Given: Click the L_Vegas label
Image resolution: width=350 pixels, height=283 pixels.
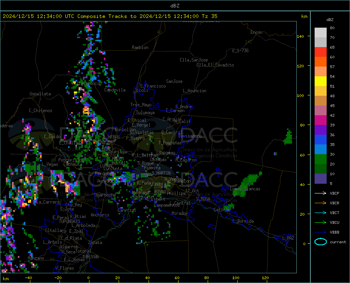Looking at the screenshot, I should (50, 164).
